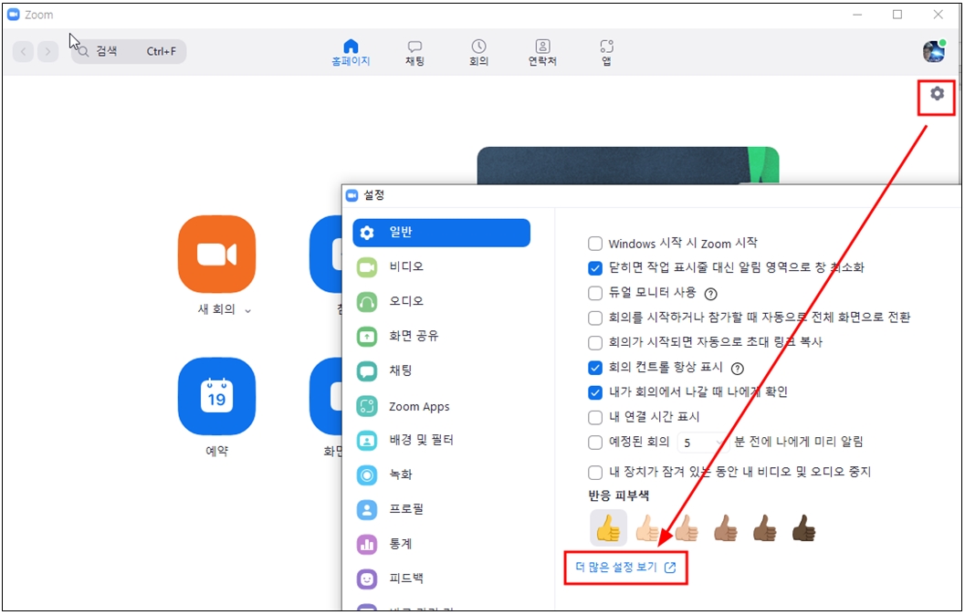Click the 예약 calendar icon

point(216,397)
